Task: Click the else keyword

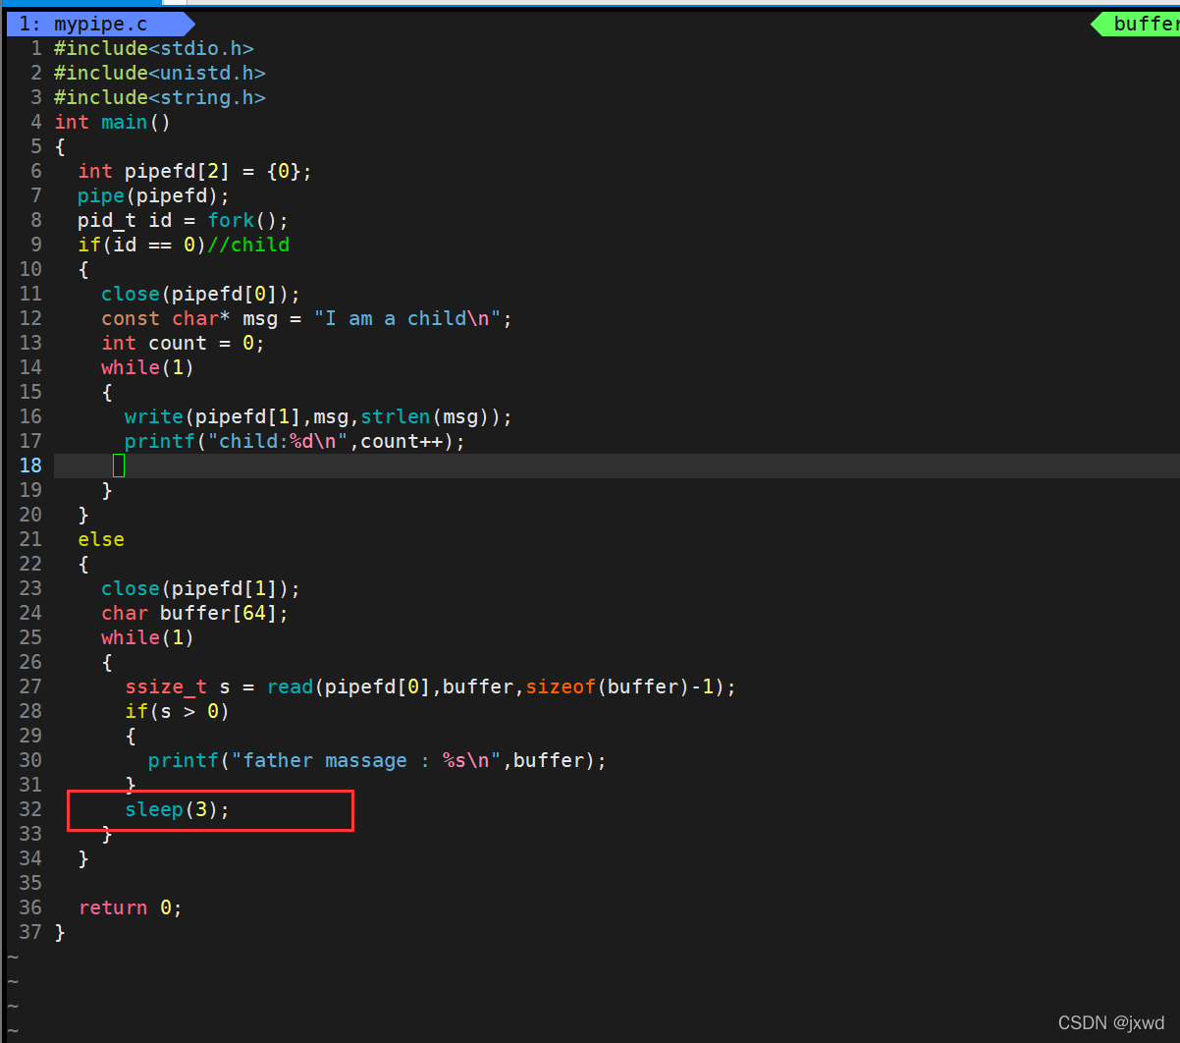Action: tap(101, 539)
